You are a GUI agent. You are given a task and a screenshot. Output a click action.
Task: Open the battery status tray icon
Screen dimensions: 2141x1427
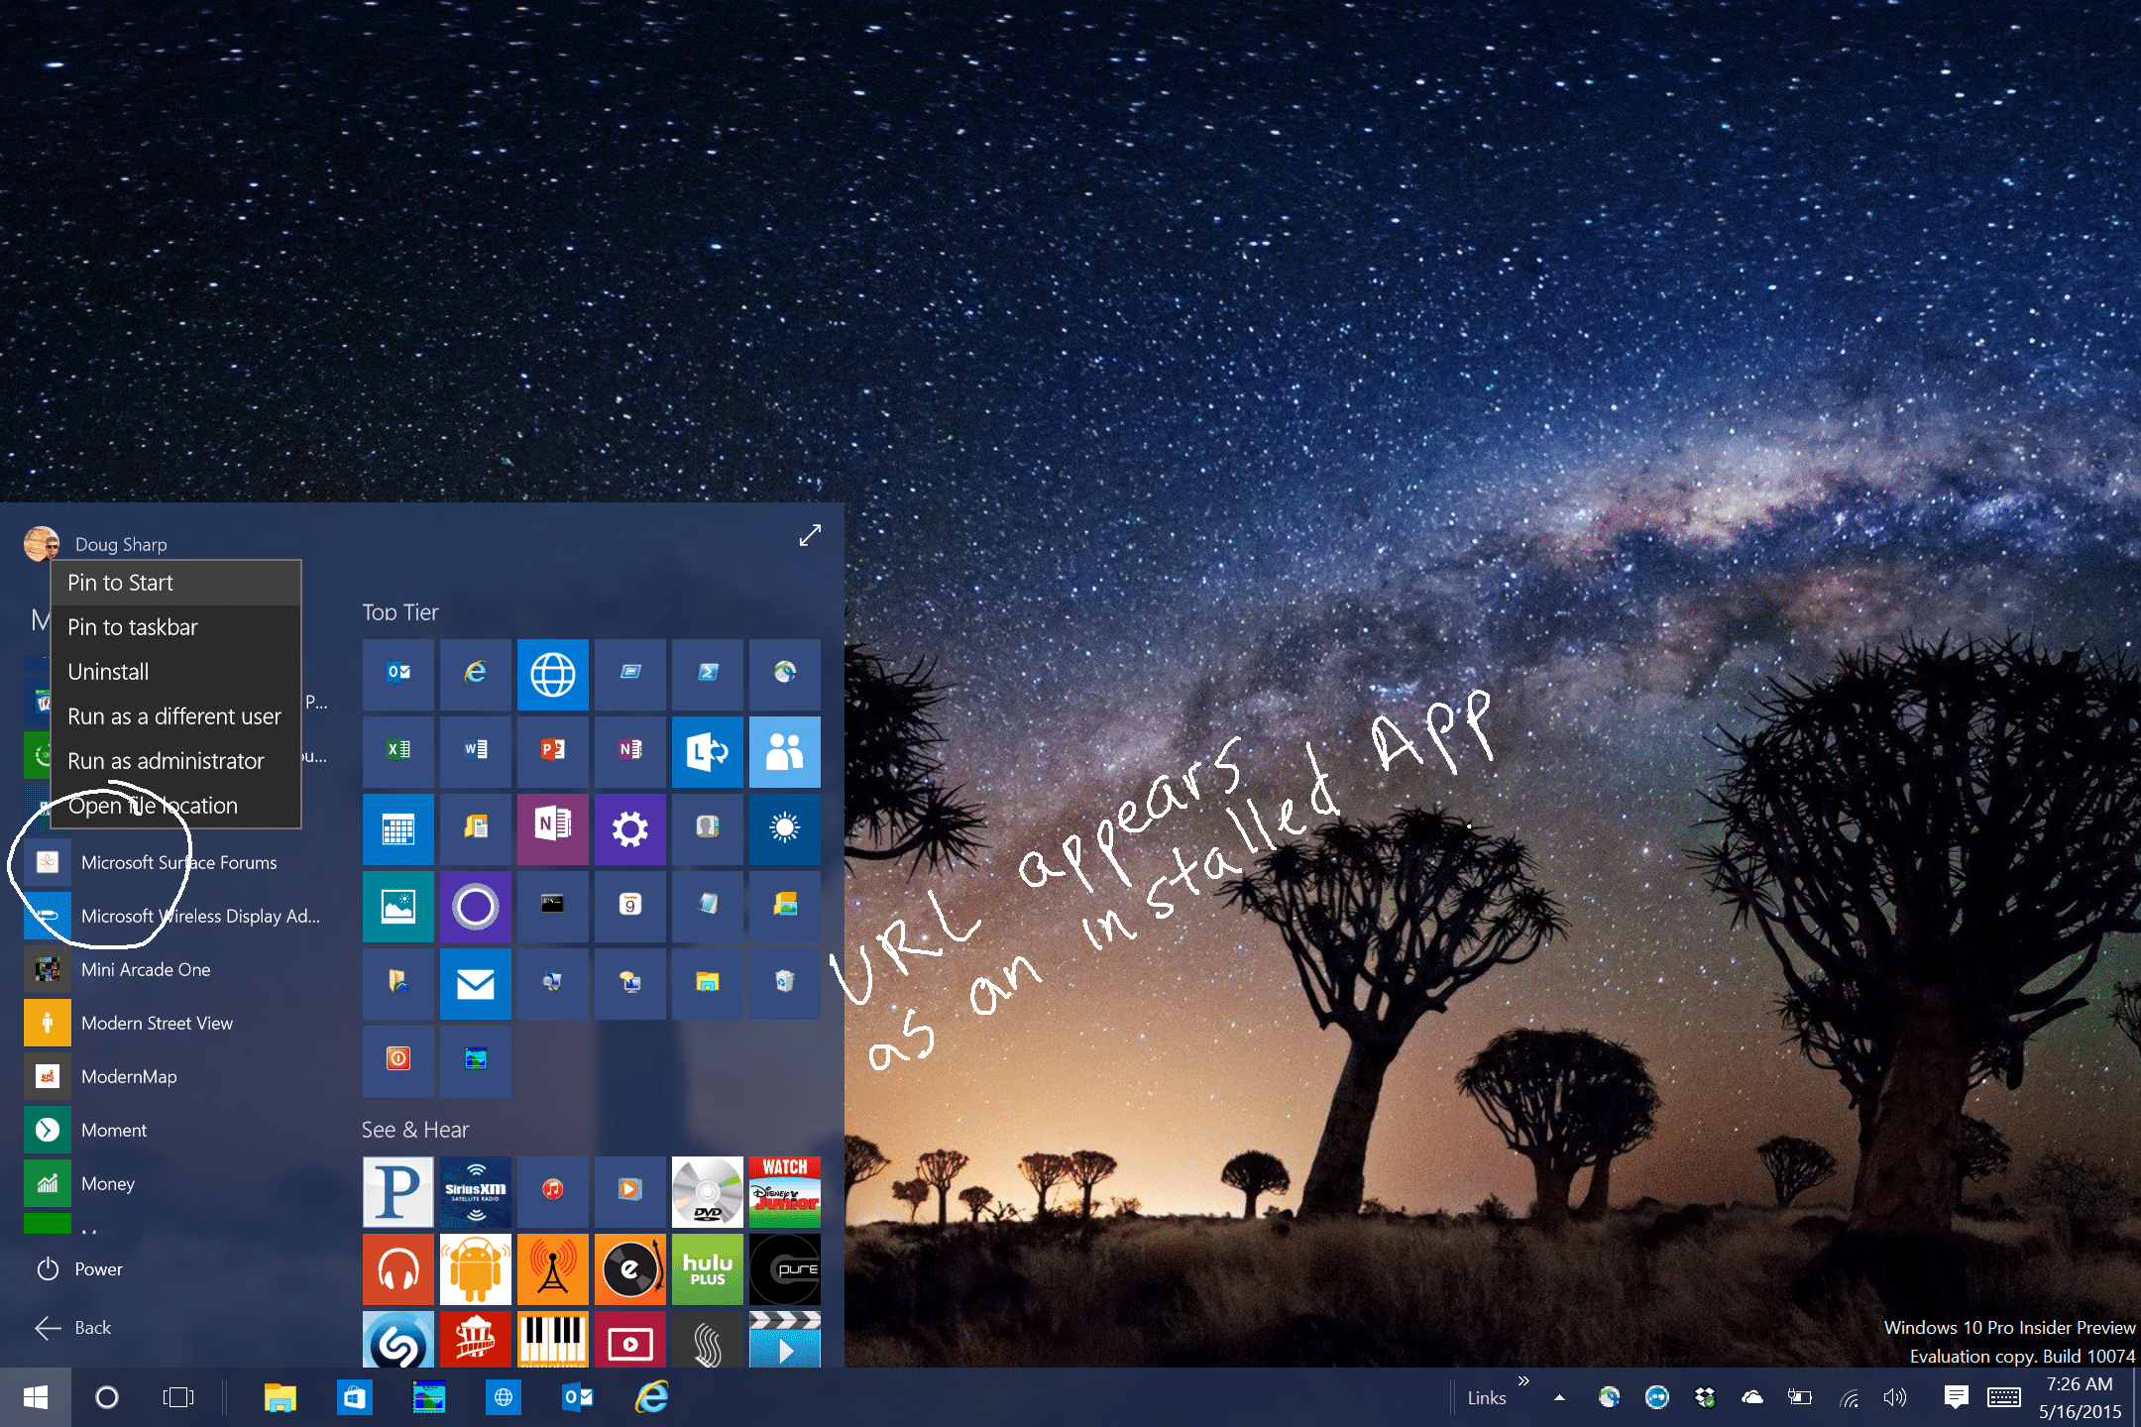pos(1800,1397)
